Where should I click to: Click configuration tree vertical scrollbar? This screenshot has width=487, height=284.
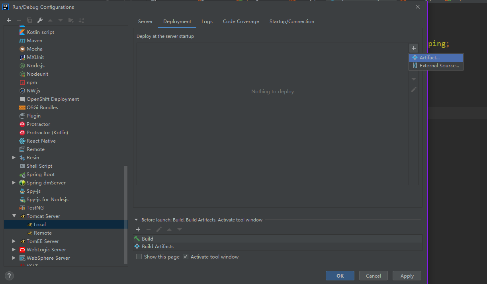126,214
